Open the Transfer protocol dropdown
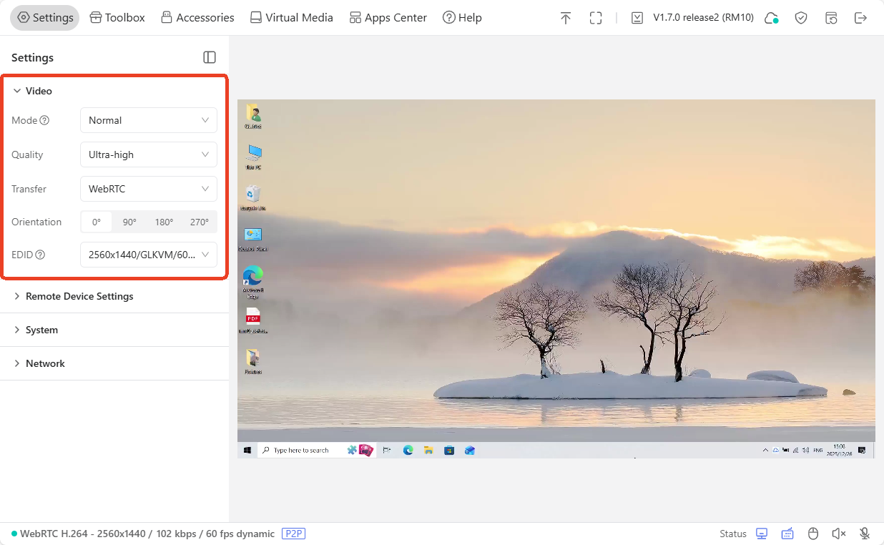884x545 pixels. tap(148, 188)
